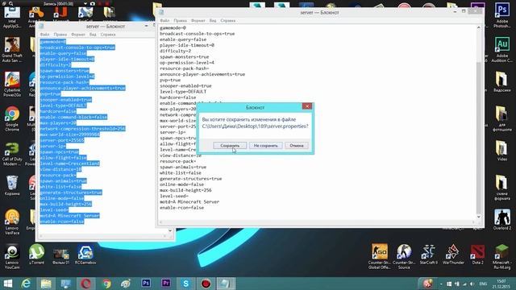Screen dimensions: 516x290
Task: Open the Recycle Bin (Корзина) icon
Action: [x=12, y=185]
